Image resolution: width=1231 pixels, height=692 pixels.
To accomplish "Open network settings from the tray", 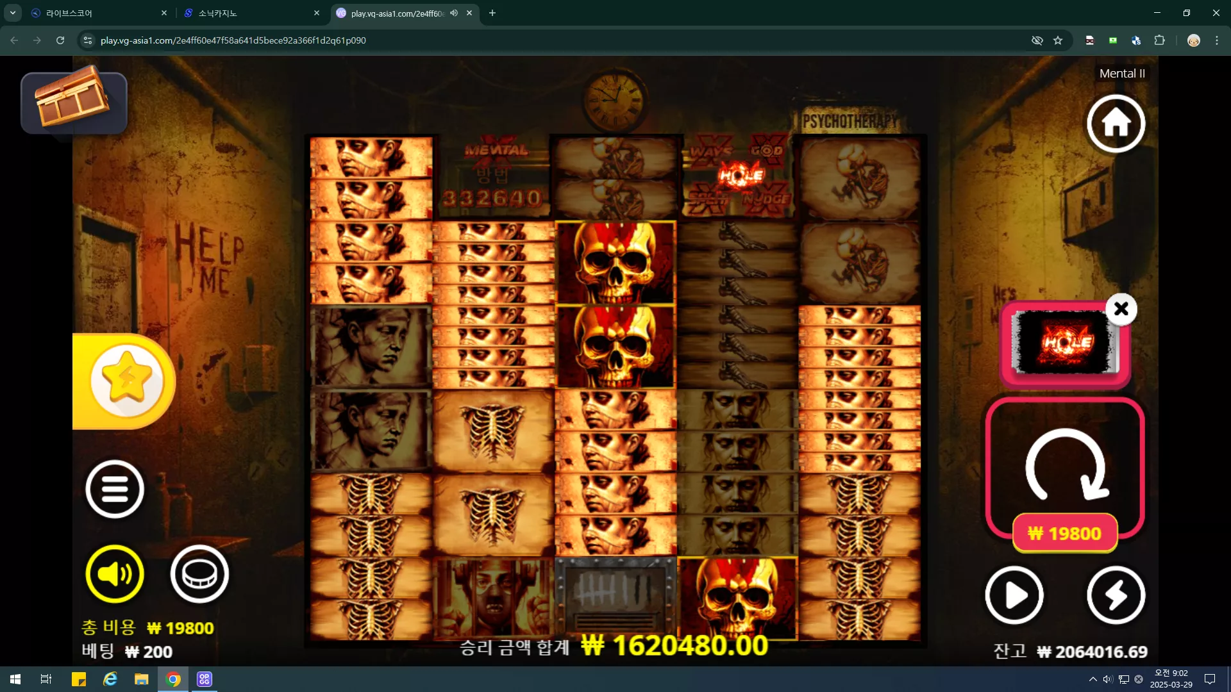I will 1124,679.
